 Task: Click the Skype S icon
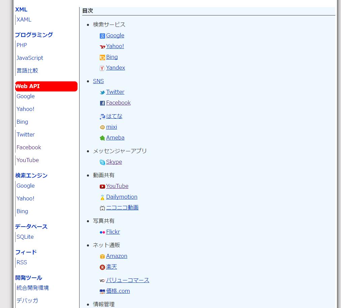pos(102,162)
